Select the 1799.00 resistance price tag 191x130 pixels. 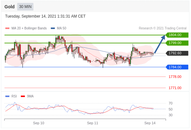tap(177, 43)
